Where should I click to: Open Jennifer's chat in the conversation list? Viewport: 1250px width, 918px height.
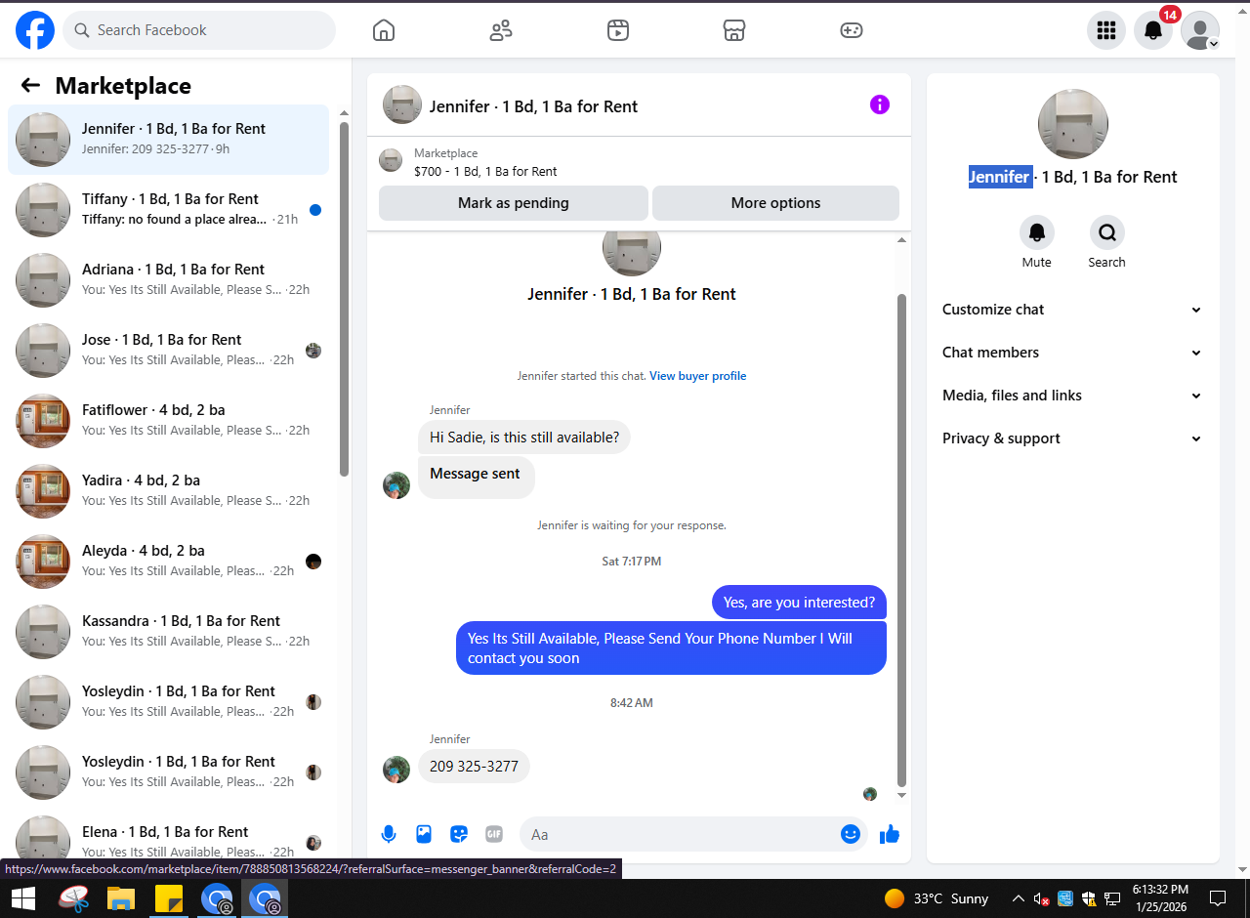(x=168, y=140)
